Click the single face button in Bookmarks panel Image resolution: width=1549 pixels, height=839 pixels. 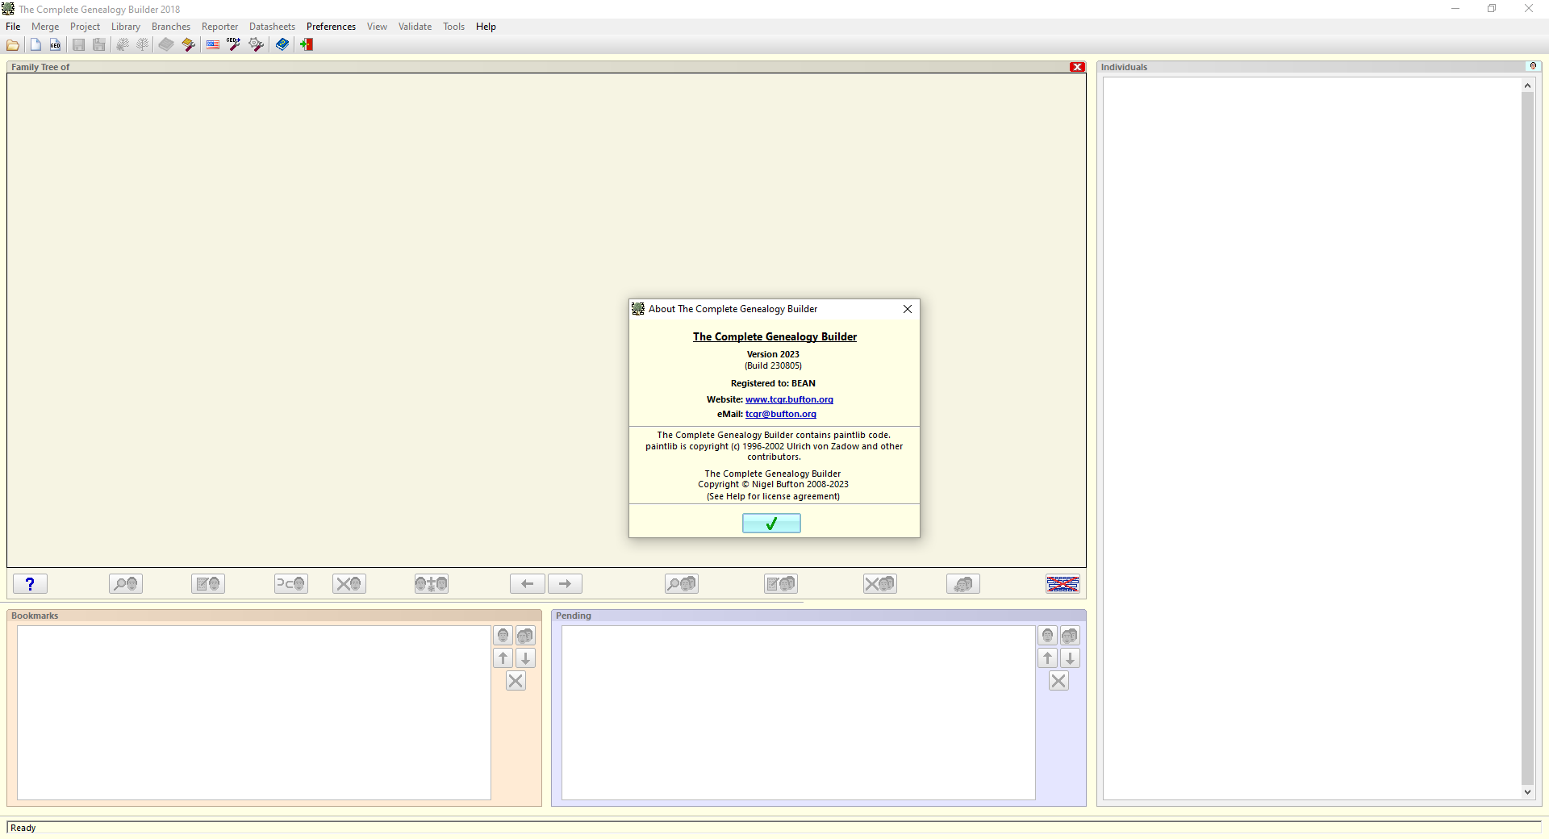(x=503, y=636)
